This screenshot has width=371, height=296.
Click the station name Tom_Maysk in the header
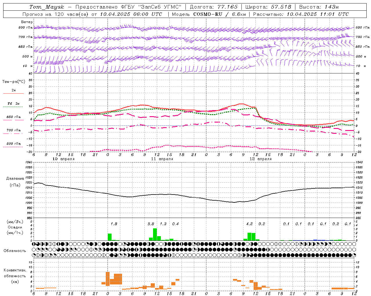point(47,7)
